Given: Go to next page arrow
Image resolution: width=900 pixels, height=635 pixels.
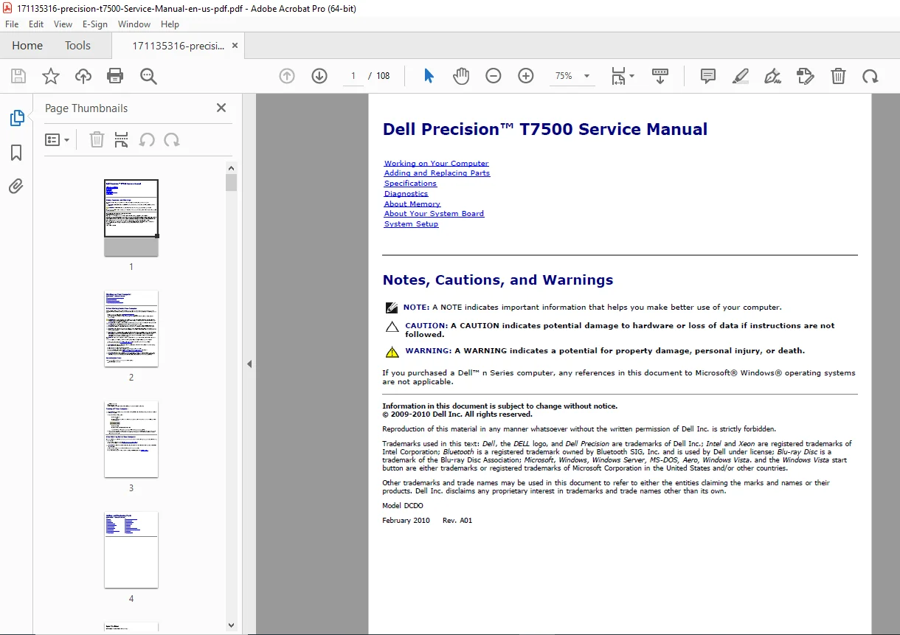Looking at the screenshot, I should [319, 76].
